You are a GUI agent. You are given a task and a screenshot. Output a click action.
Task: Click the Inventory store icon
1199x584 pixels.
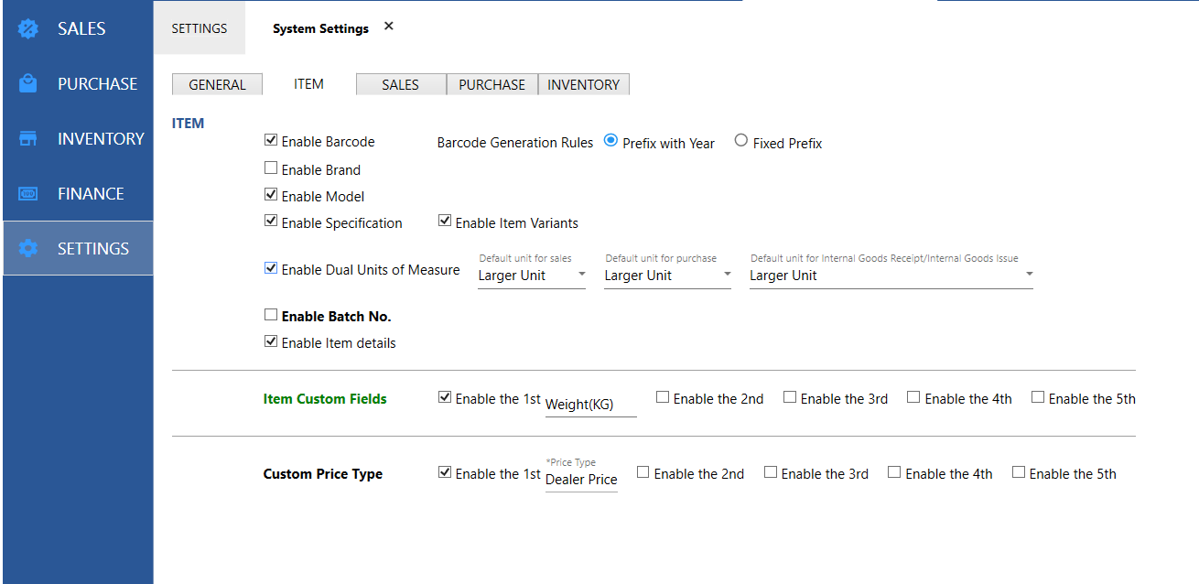(x=28, y=139)
